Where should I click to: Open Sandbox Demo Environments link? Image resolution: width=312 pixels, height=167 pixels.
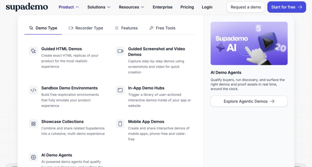click(x=69, y=88)
